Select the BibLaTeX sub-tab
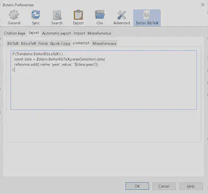 click(29, 44)
